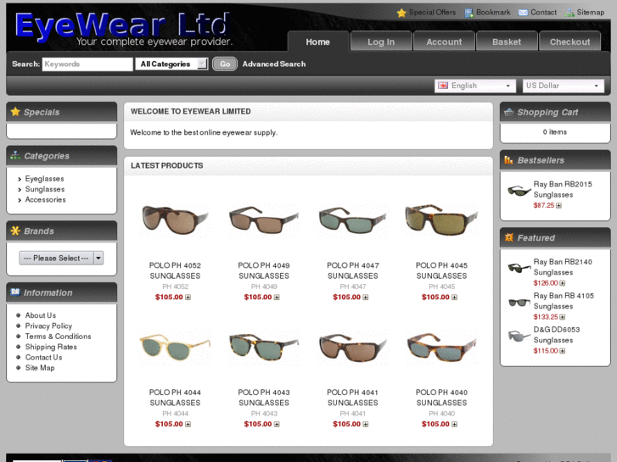Image resolution: width=617 pixels, height=462 pixels.
Task: Open the US Dollar currency dropdown
Action: pos(564,86)
